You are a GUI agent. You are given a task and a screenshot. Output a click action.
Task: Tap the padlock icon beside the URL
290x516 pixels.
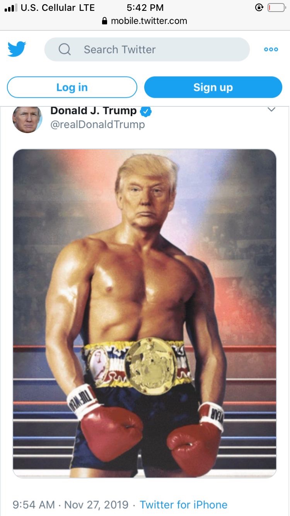[104, 21]
